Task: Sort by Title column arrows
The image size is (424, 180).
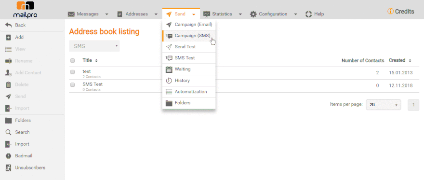Action: tap(96, 61)
